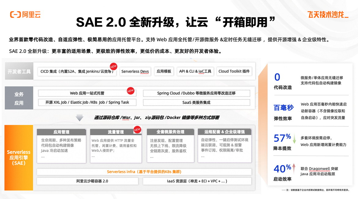Click text 联合 Dragonwell 突破
This screenshot has height=199, width=358.
click(319, 168)
